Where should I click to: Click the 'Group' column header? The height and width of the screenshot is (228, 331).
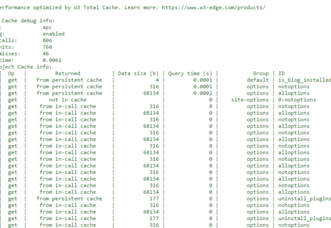[261, 74]
